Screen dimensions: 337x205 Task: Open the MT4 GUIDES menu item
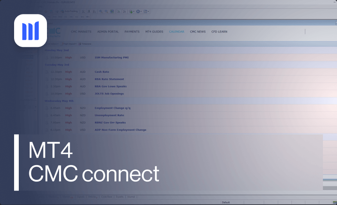pos(154,32)
